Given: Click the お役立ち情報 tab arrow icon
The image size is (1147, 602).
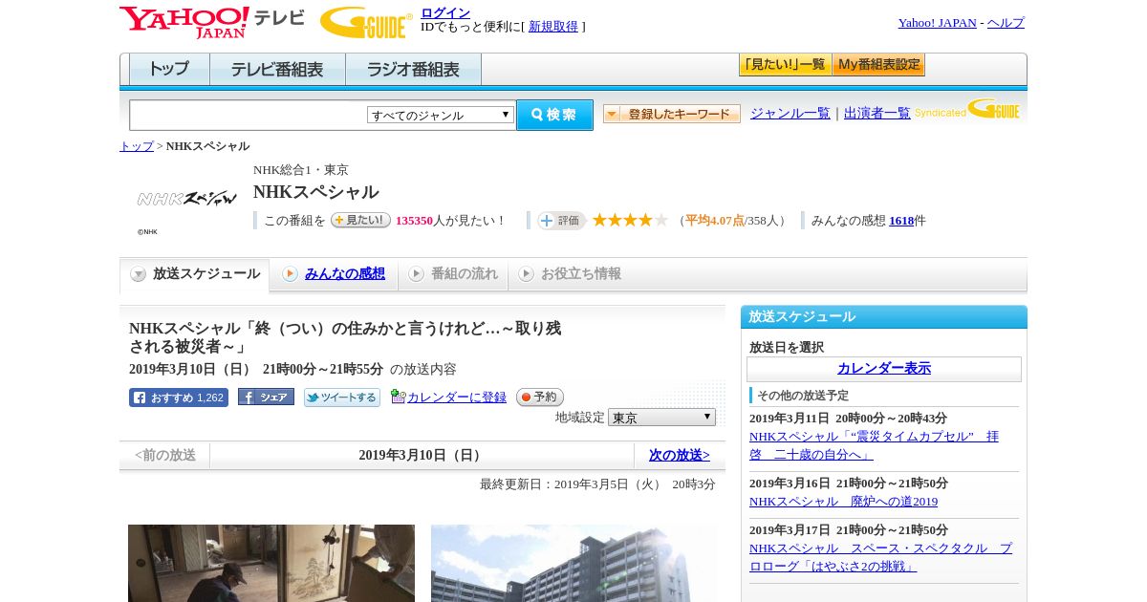Looking at the screenshot, I should (526, 274).
